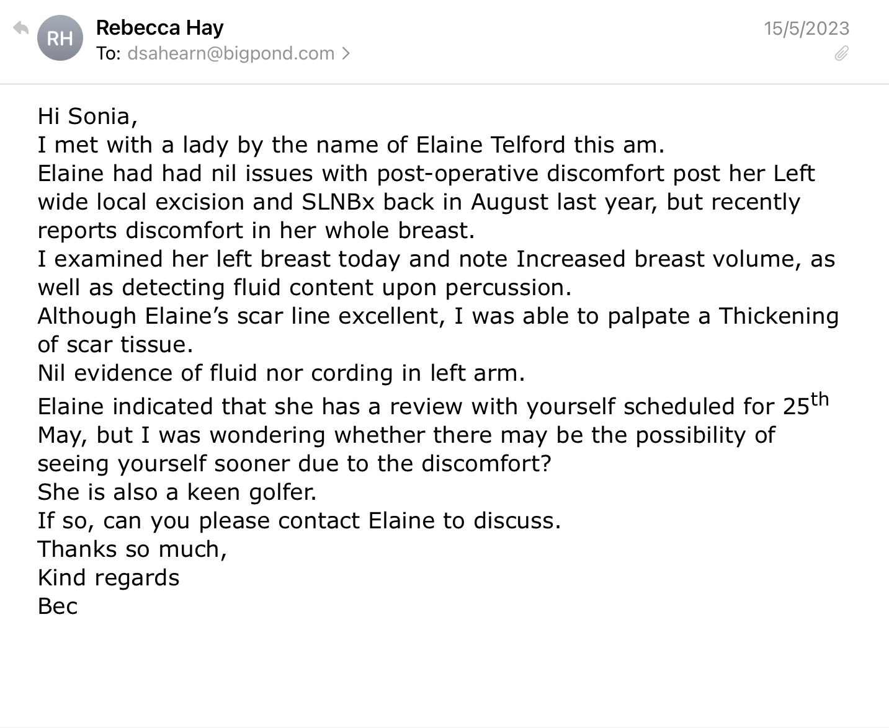Click the "25th" review date text

point(805,404)
